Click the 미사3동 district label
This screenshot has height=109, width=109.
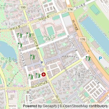[x=11, y=91]
